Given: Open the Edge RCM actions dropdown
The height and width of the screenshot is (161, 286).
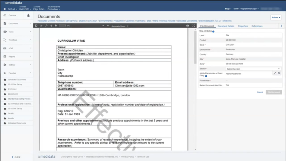Looking at the screenshot, I should 39,9.
